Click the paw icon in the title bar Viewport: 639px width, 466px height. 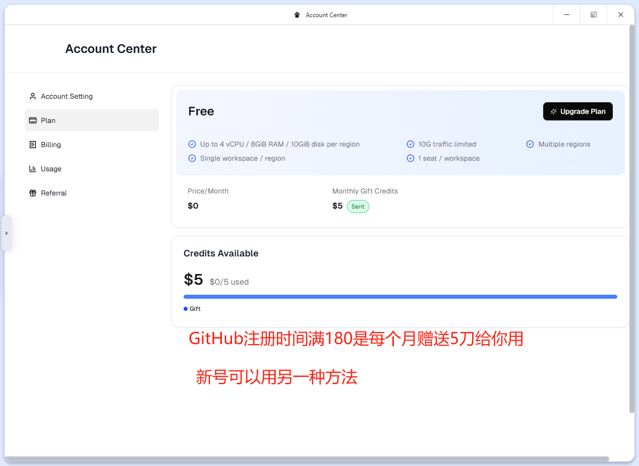coord(297,15)
